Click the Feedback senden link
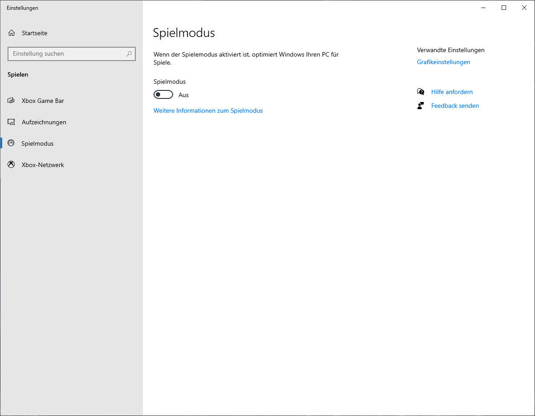The width and height of the screenshot is (535, 416). [x=455, y=106]
